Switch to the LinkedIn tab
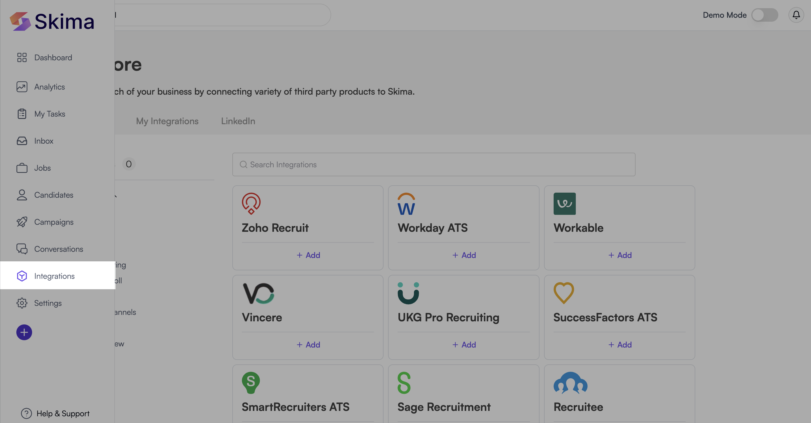Screen dimensions: 811x423 (x=238, y=121)
